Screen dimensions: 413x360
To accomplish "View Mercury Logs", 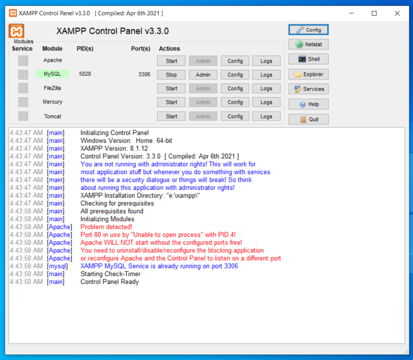I will [266, 102].
